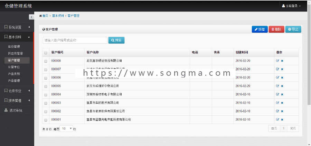Open 供应商管理 in the sidebar
The height and width of the screenshot is (146, 311).
pyautogui.click(x=16, y=53)
